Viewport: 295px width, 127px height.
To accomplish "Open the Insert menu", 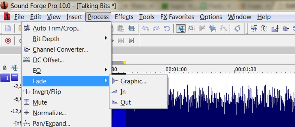I will [x=74, y=17].
